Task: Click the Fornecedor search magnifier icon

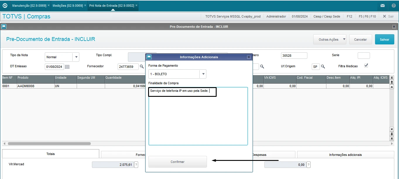Action: (x=142, y=67)
